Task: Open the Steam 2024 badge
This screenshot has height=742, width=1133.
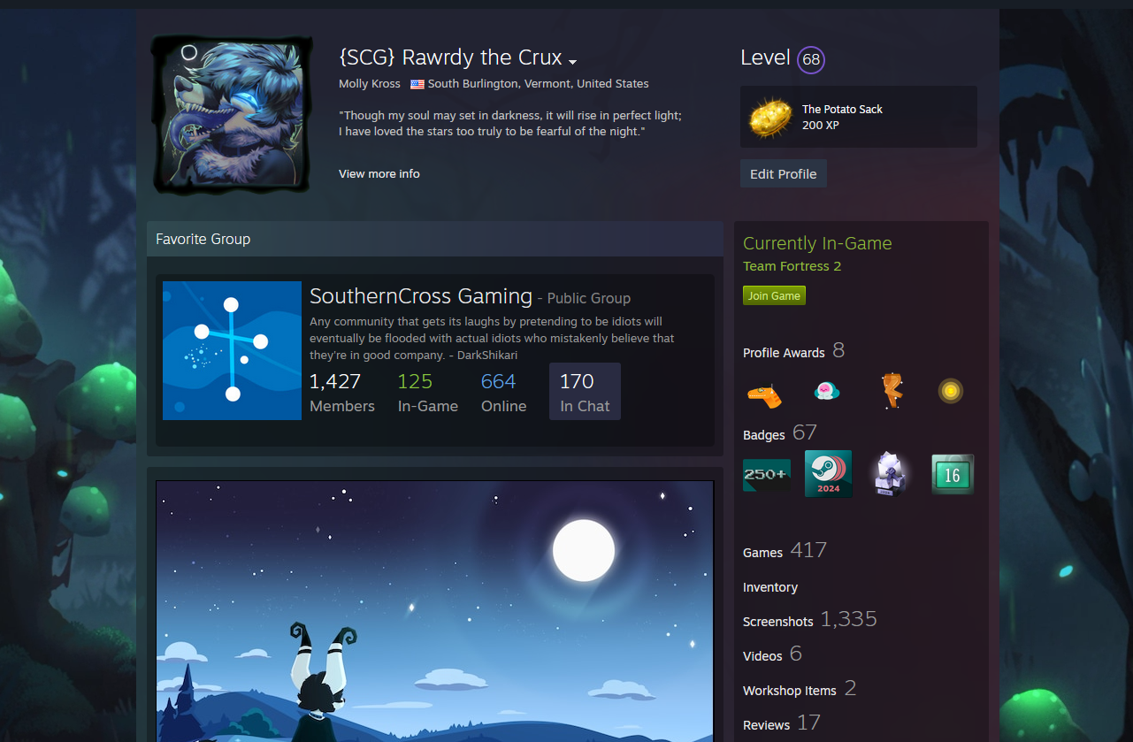Action: (x=828, y=474)
